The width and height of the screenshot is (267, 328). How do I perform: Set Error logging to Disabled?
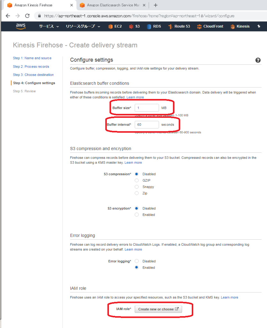pos(137,261)
